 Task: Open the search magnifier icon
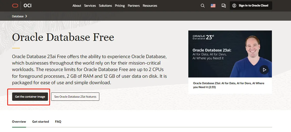tap(203, 6)
